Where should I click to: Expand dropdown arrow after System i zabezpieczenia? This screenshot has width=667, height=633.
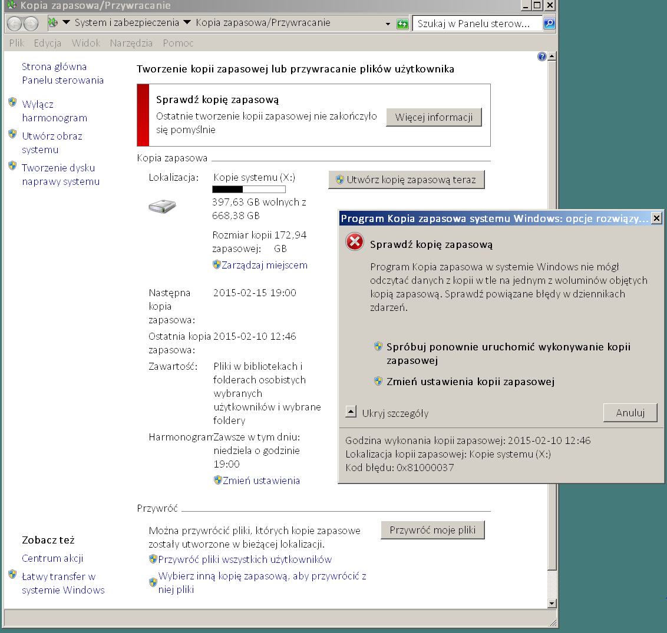click(187, 22)
